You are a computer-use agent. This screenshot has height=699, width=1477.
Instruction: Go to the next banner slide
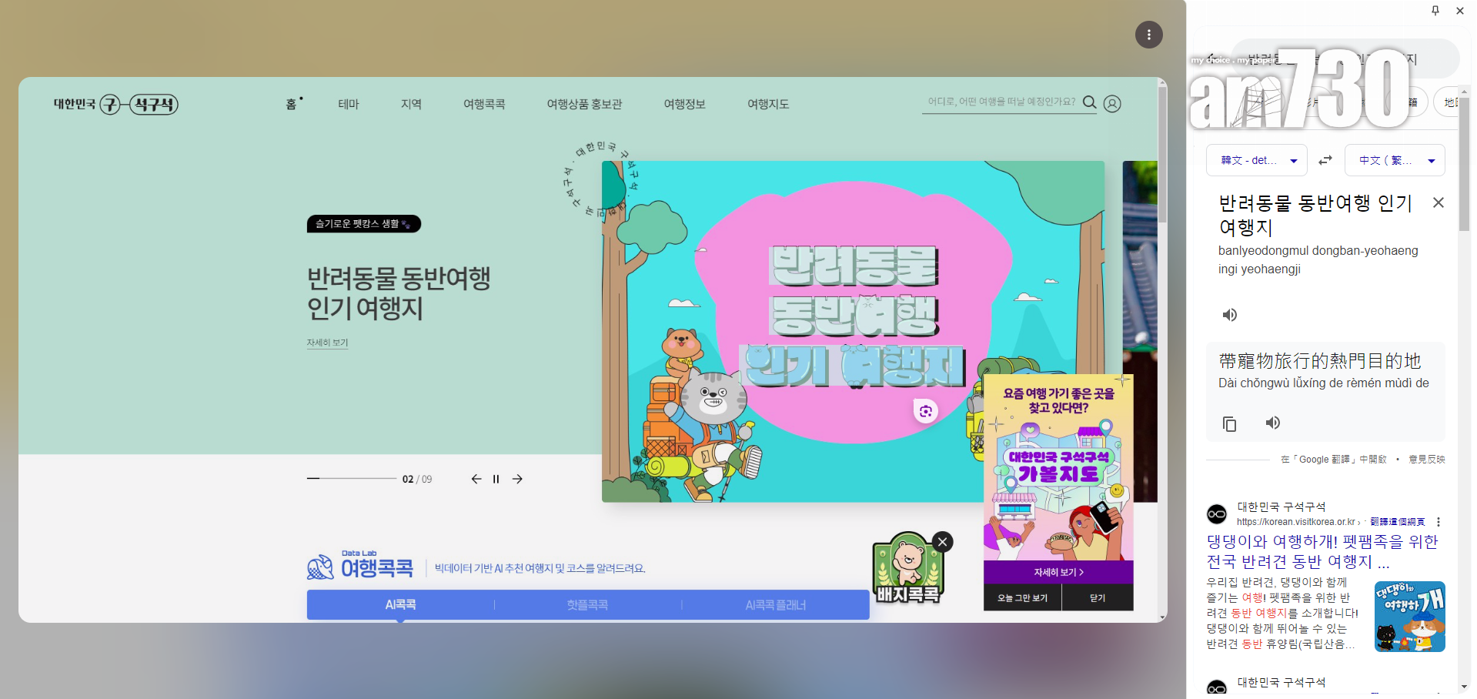tap(518, 479)
